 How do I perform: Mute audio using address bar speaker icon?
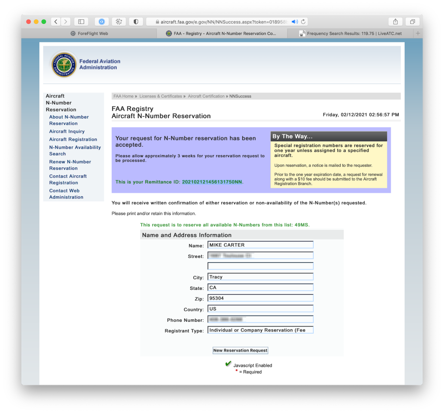click(294, 22)
